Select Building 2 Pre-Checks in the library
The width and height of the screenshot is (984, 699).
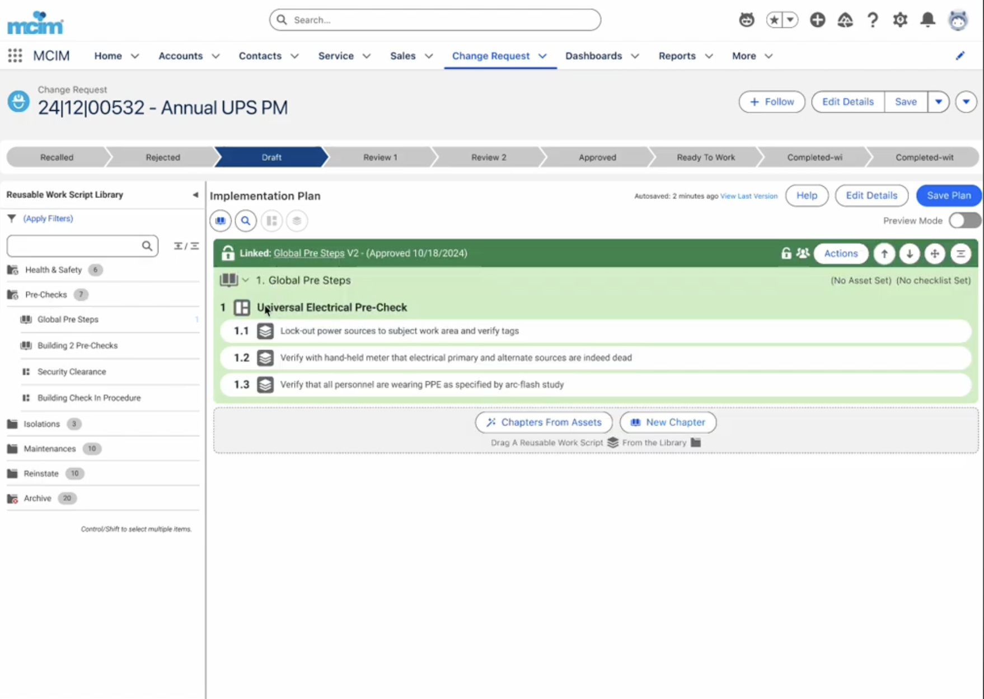[x=77, y=346]
